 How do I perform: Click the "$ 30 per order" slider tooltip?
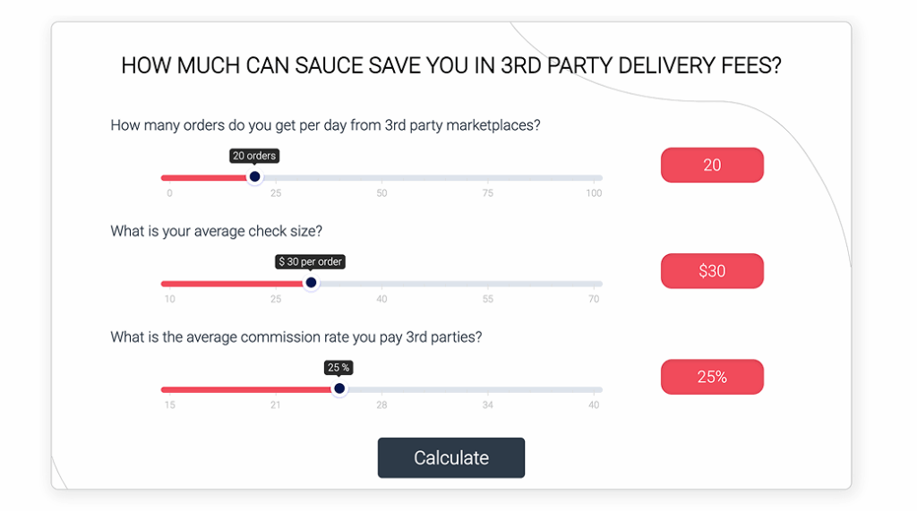pos(310,262)
